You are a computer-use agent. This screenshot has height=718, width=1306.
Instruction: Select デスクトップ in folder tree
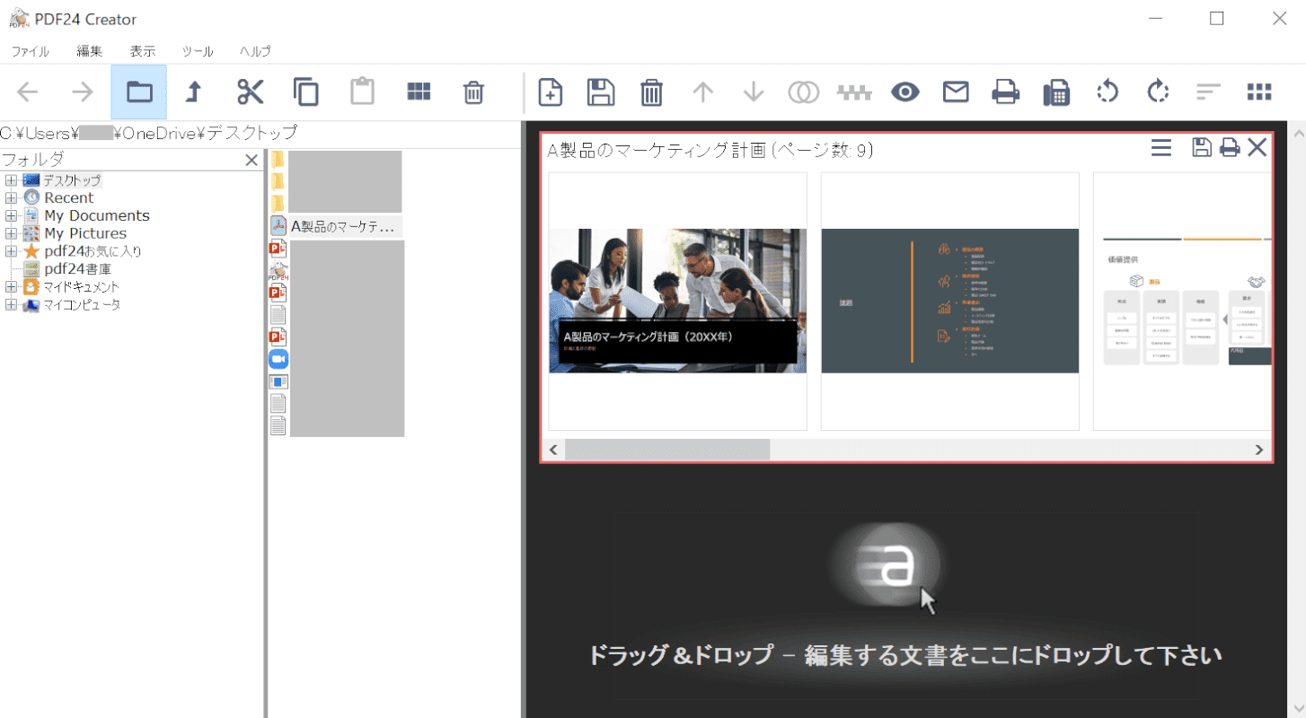coord(72,180)
